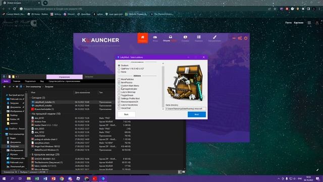The width and height of the screenshot is (323, 182).
Task: Toggle the Settings Profile Mod checkbox
Action: click(x=119, y=99)
